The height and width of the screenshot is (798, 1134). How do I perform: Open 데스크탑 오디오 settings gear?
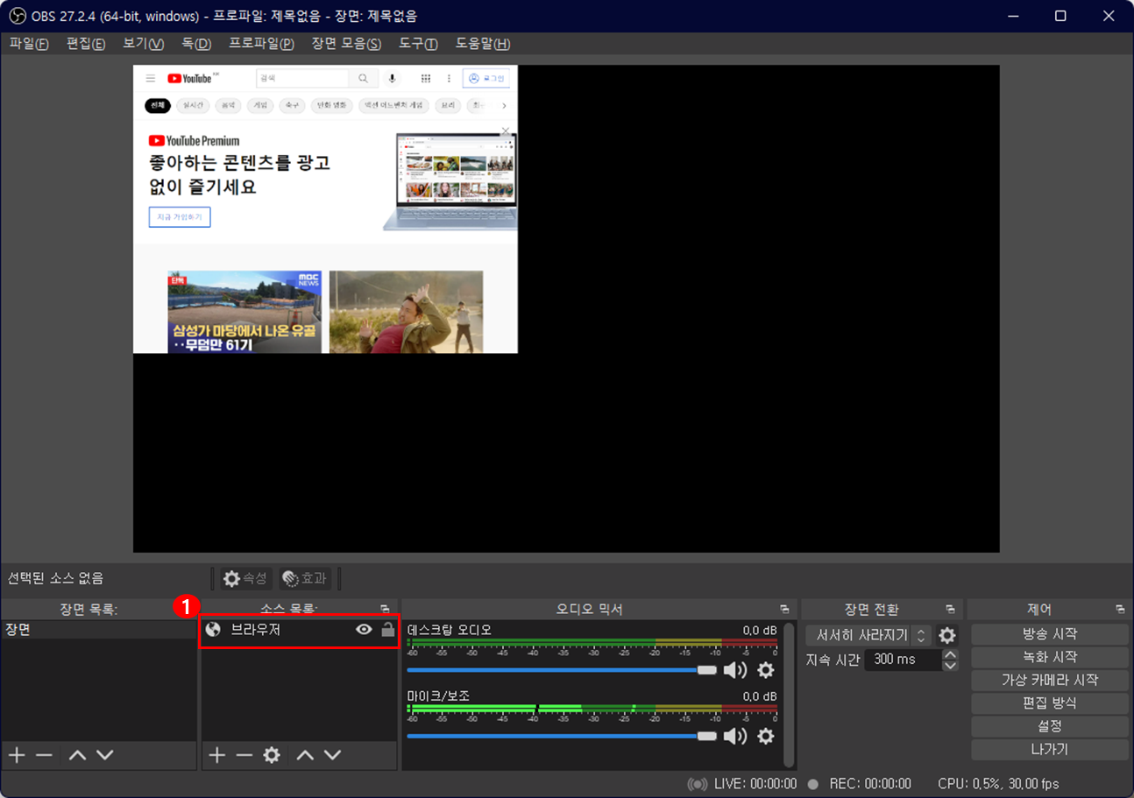point(766,670)
